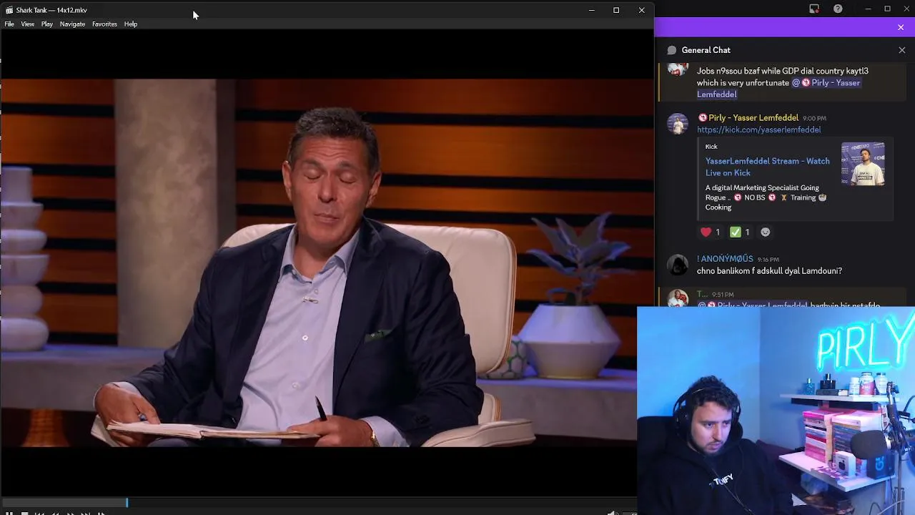
Task: Open the File menu in the video player
Action: pos(9,24)
